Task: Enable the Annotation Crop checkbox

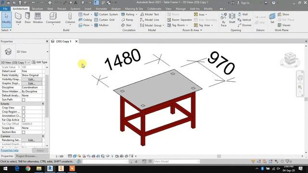Action: tap(24, 116)
